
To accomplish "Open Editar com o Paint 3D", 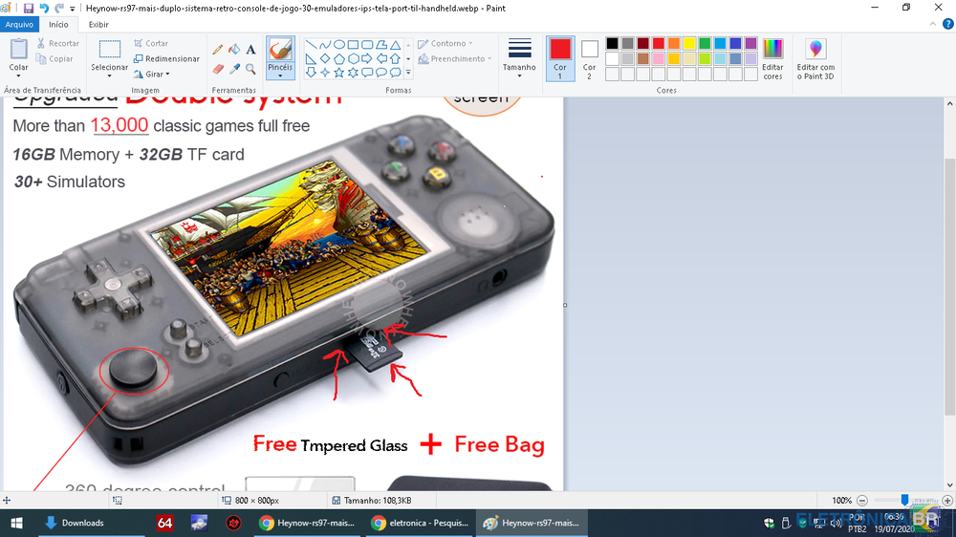I will coord(815,59).
